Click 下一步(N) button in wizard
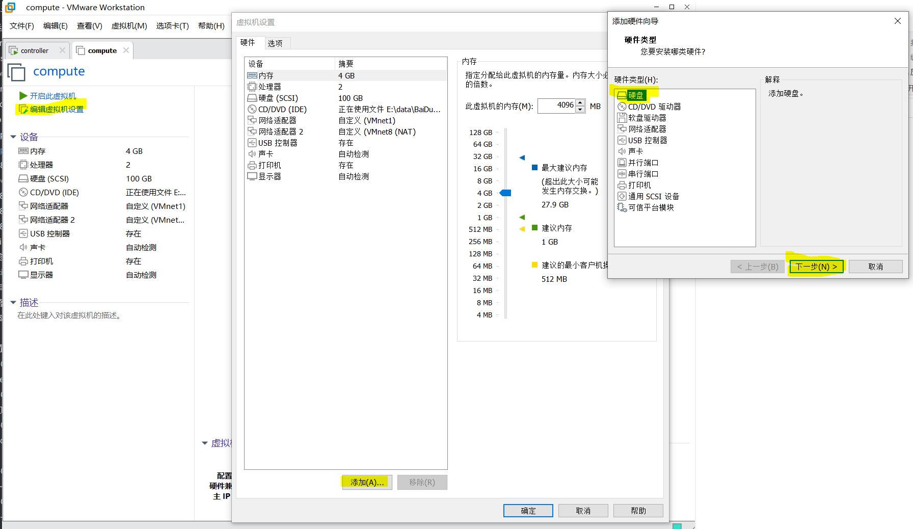Screen dimensions: 913x529 (816, 267)
